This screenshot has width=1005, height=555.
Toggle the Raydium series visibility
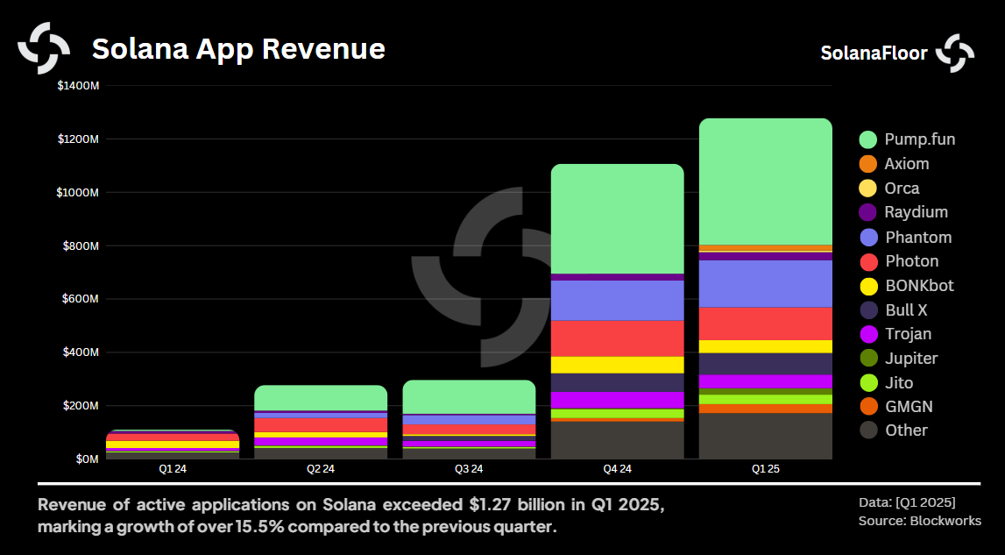871,212
